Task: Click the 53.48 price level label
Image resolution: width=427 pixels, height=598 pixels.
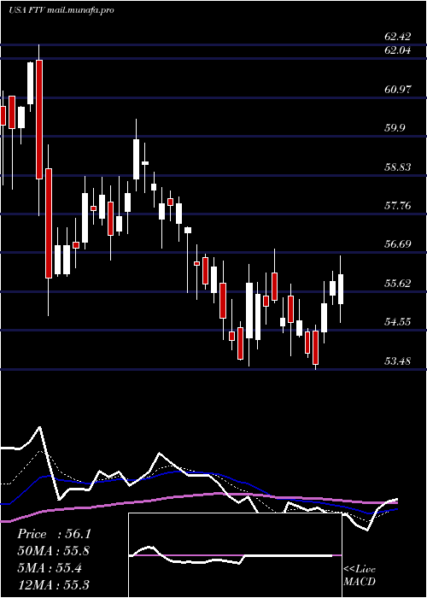Action: click(398, 361)
